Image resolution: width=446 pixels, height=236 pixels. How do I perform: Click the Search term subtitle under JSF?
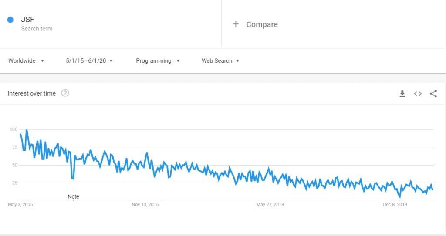[x=37, y=29]
